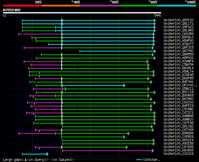
Task: Click the UniRef100_B6TM82 label
Action: click(178, 99)
